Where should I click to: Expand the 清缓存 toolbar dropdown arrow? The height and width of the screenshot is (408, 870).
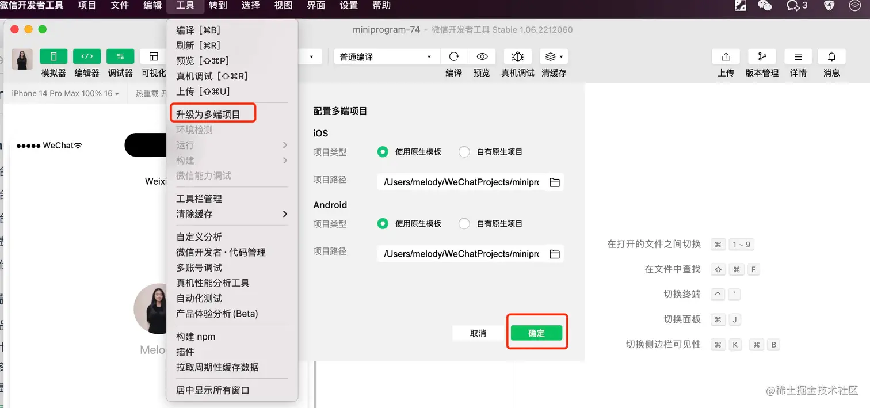coord(561,56)
